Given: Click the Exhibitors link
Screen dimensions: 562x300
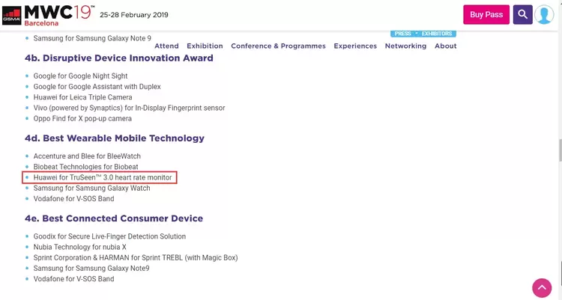Looking at the screenshot, I should tap(437, 34).
